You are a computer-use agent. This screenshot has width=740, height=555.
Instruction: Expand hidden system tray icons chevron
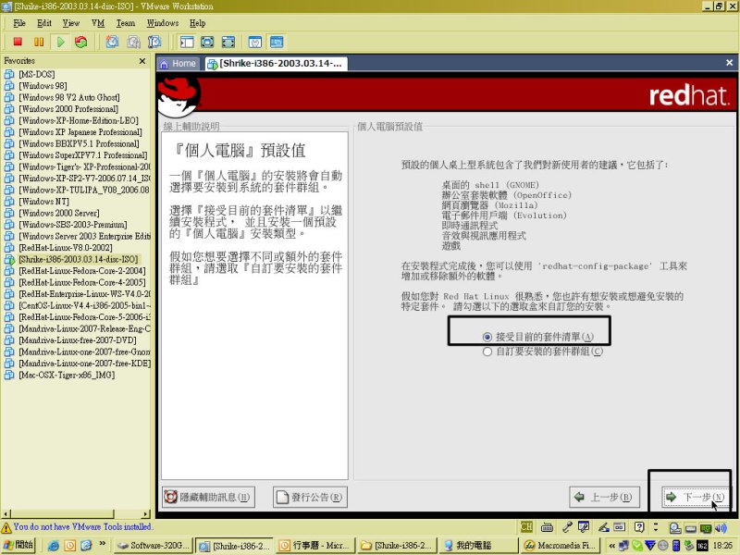point(612,546)
